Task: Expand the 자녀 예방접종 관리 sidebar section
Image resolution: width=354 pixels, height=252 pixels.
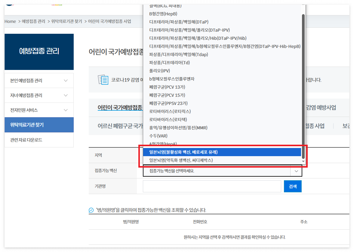Action: click(x=39, y=95)
